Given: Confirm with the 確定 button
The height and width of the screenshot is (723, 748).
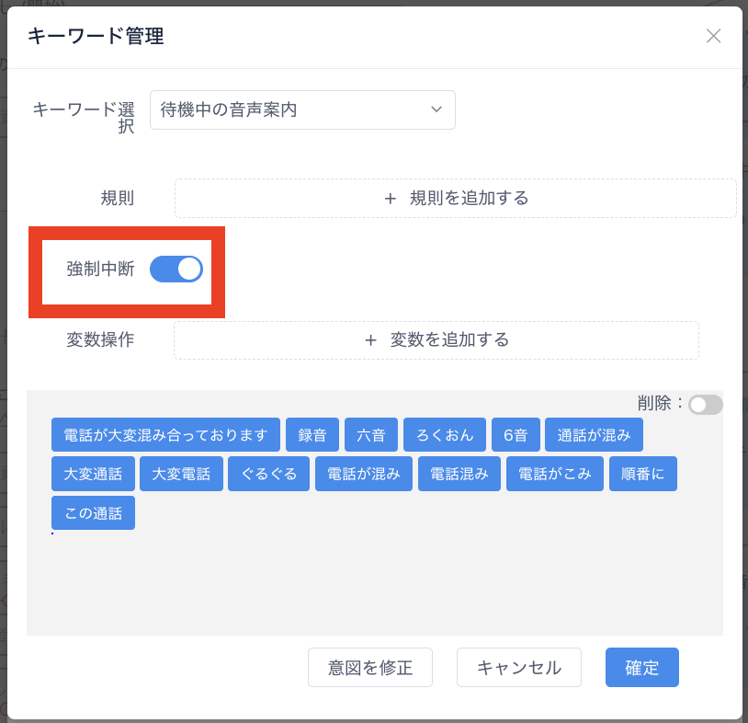Looking at the screenshot, I should [641, 668].
